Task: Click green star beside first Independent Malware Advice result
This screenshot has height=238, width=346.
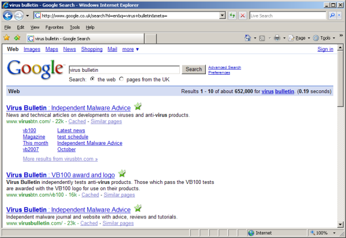Action: tap(138, 106)
